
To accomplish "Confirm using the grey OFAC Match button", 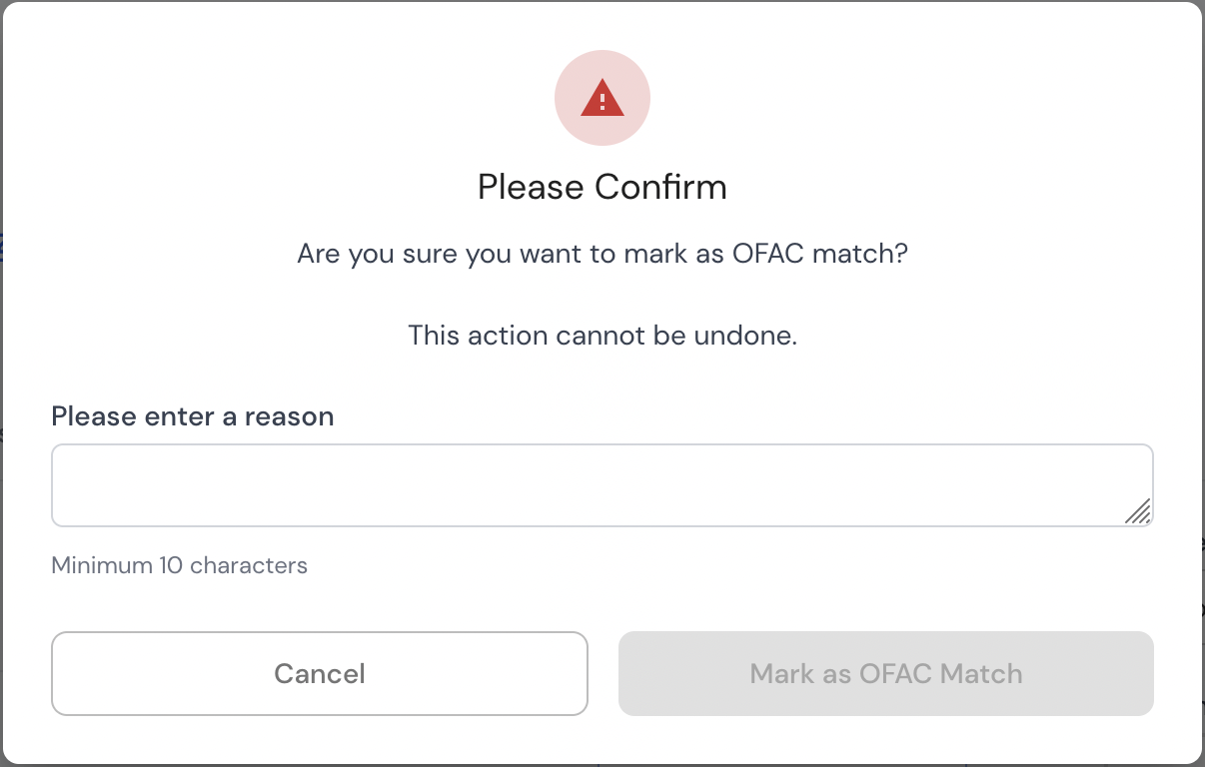I will click(x=886, y=673).
